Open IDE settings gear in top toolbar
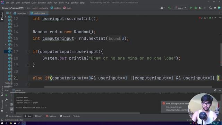Viewport: 222px width, 125px height. [215, 8]
